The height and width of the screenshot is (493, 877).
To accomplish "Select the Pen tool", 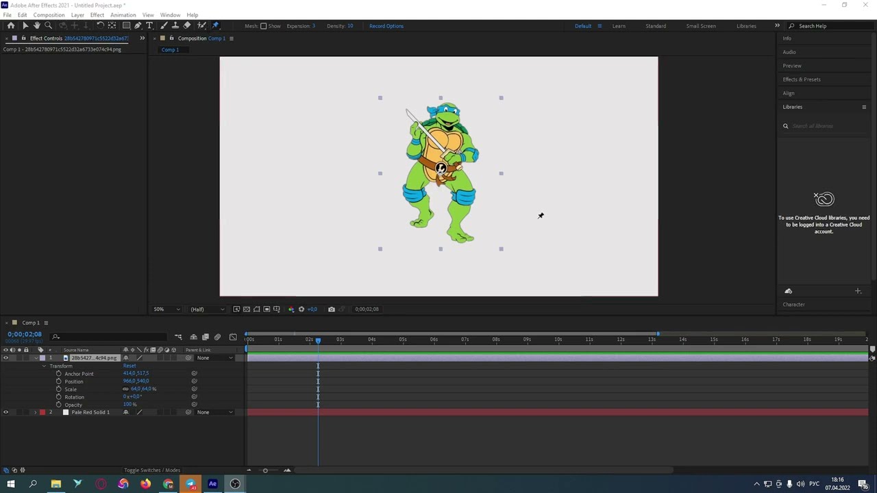I will [x=138, y=25].
